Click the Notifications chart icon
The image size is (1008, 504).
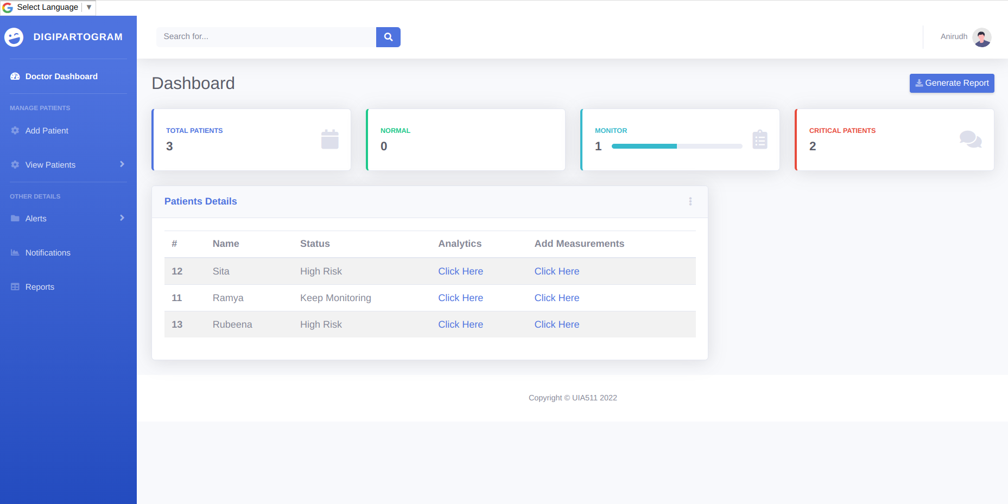coord(15,252)
